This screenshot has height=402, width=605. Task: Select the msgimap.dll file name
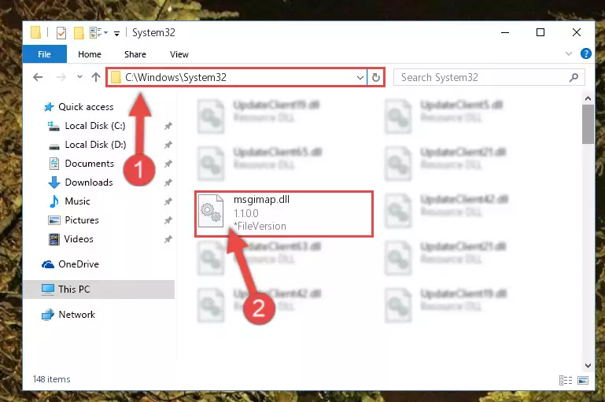tap(261, 200)
